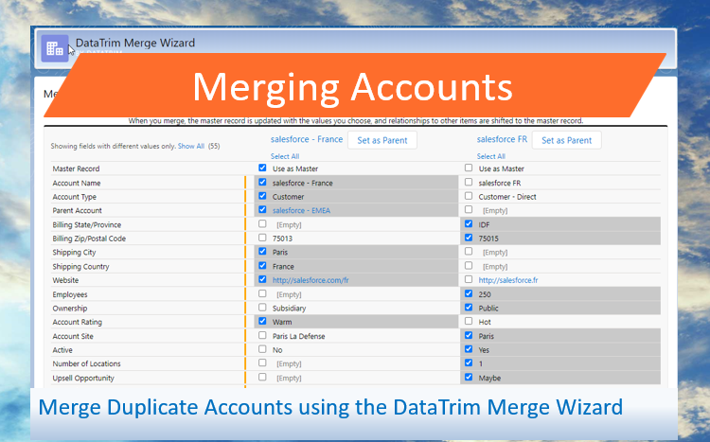710x442 pixels.
Task: Click the DataTrim Merge Wizard app icon
Action: click(55, 48)
